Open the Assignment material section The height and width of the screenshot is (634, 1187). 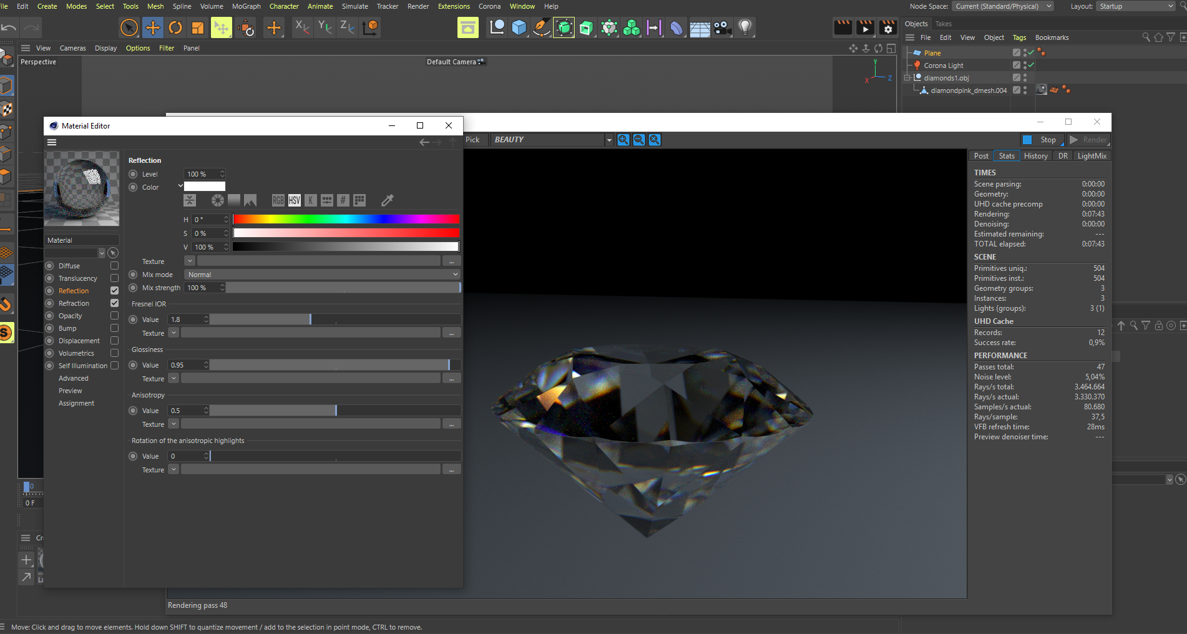77,403
